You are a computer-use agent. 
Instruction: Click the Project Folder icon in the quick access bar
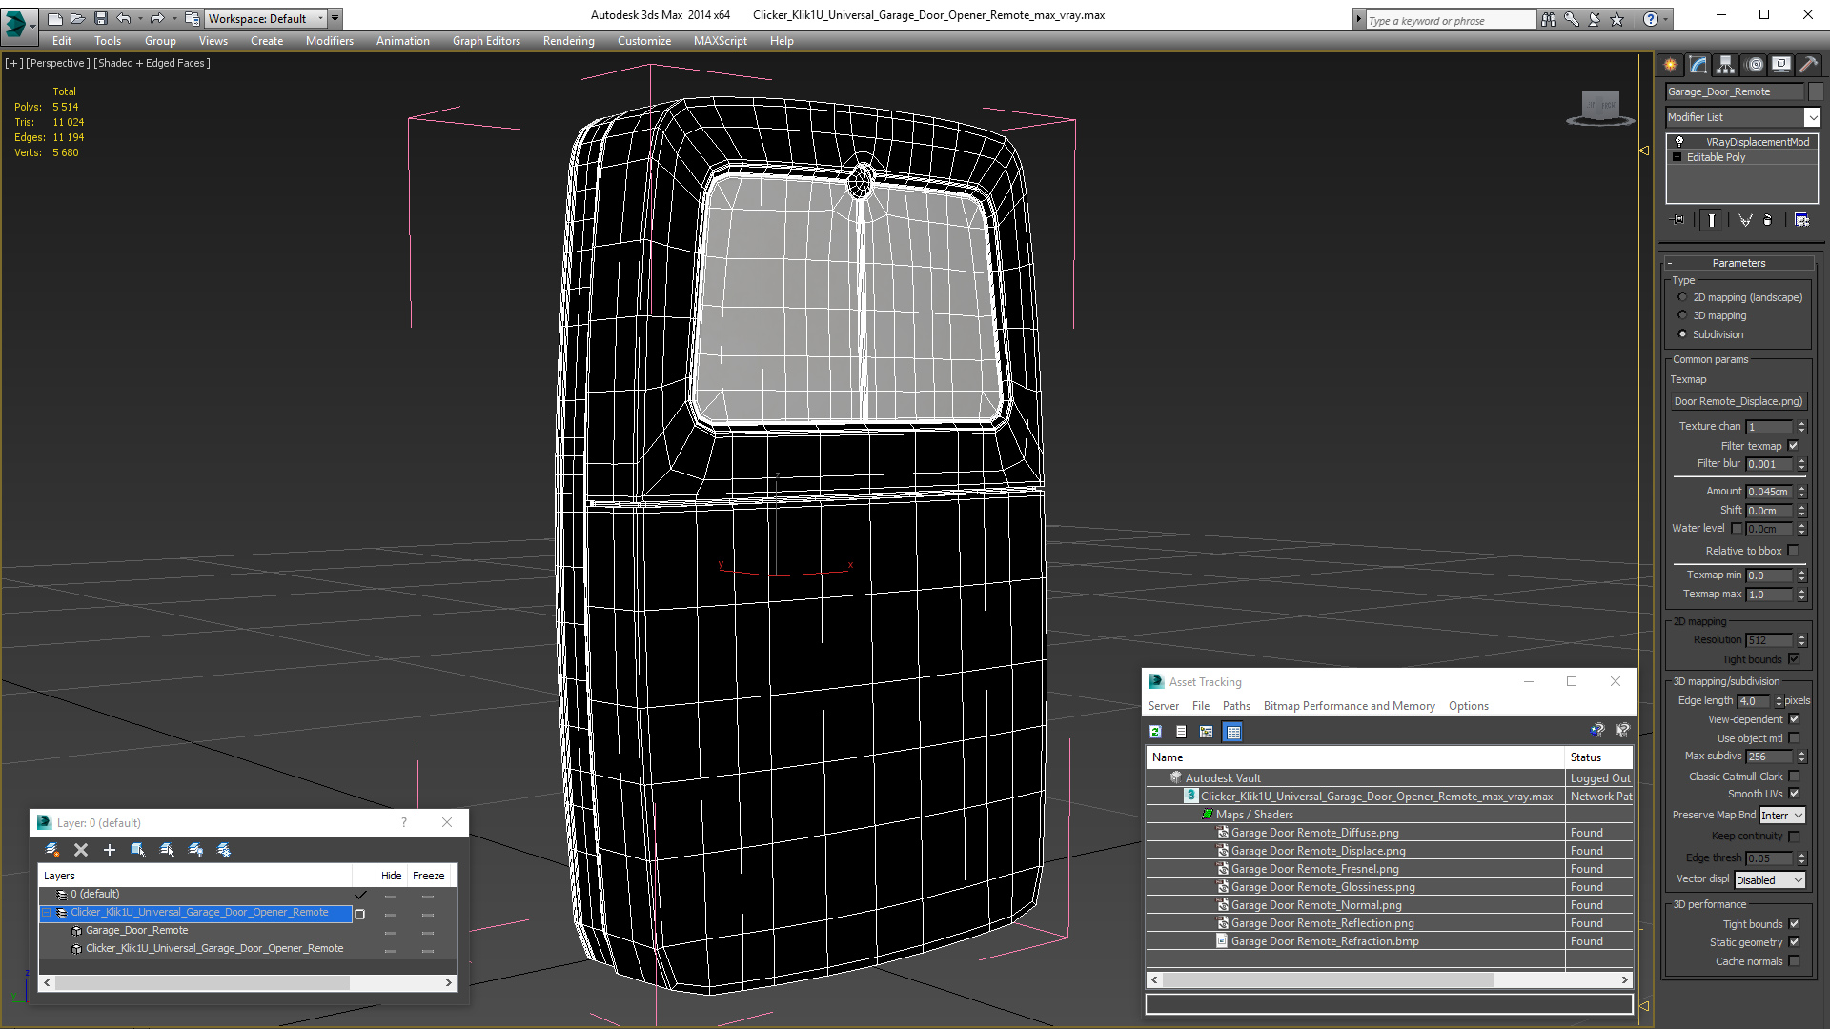[192, 18]
